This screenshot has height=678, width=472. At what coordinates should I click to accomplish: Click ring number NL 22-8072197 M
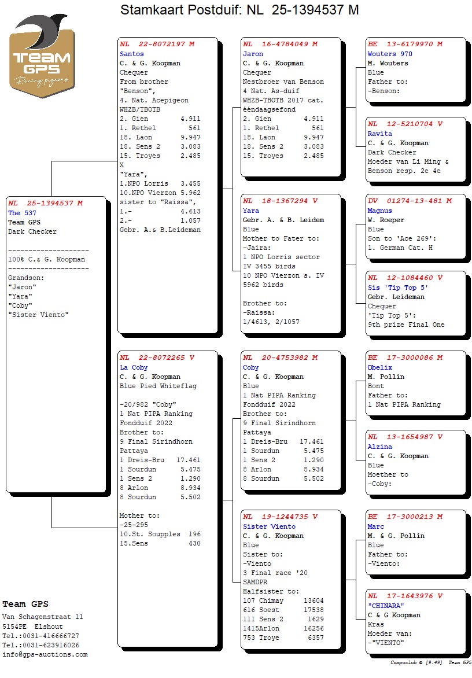click(x=157, y=44)
